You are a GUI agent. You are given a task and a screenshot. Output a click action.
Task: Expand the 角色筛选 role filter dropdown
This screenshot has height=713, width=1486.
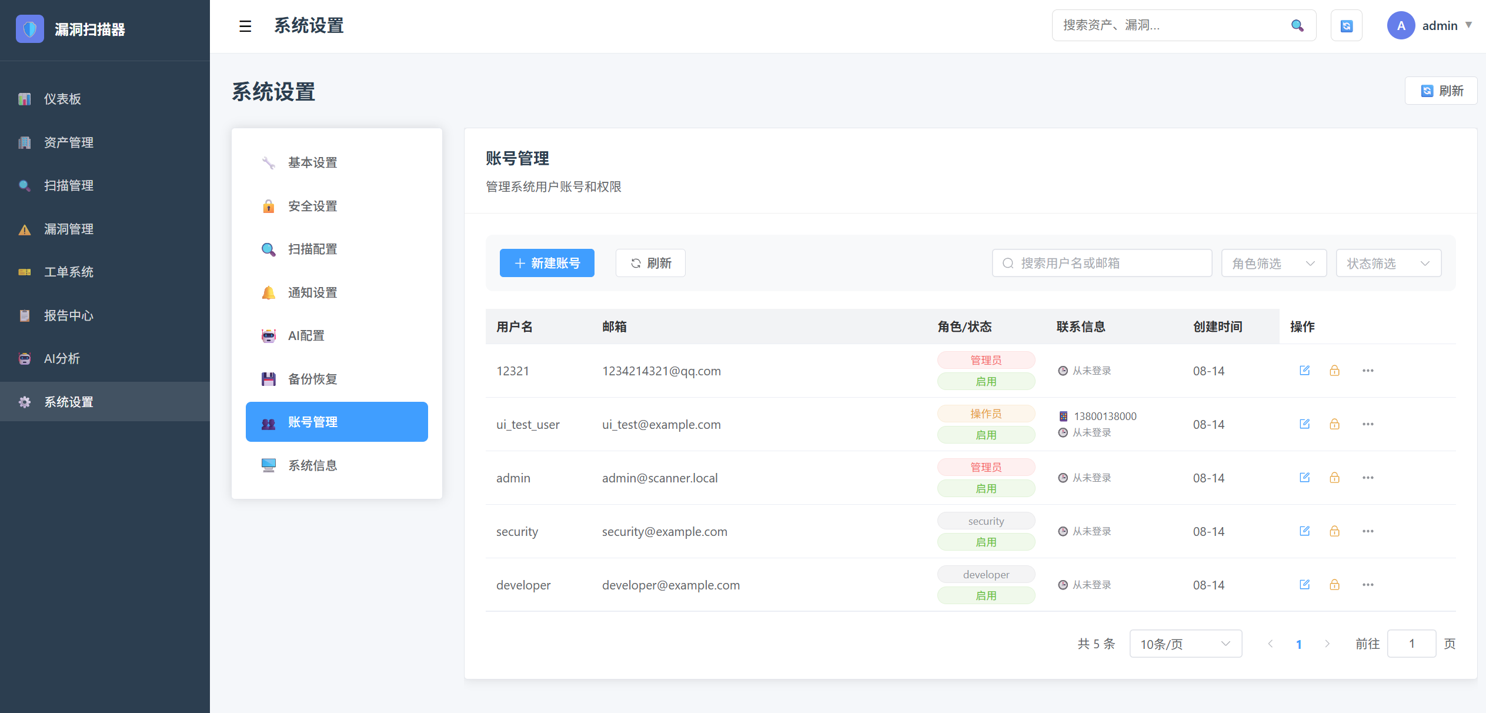[1273, 263]
